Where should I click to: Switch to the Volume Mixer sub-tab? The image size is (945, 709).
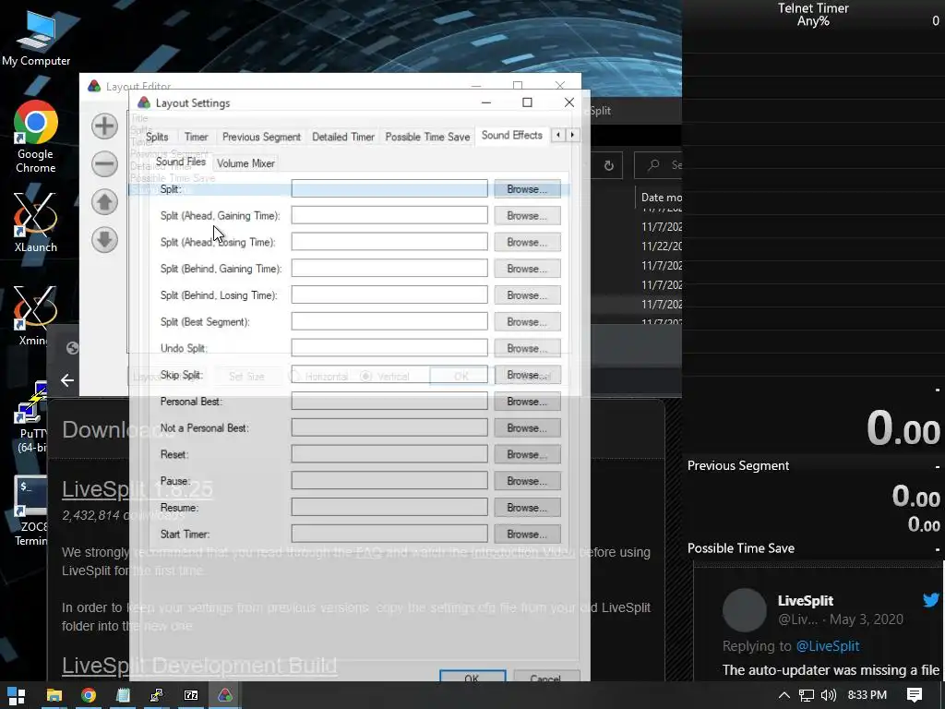pyautogui.click(x=245, y=163)
